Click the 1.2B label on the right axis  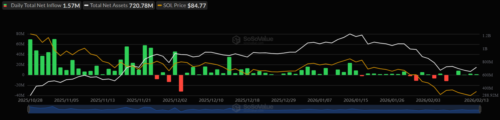pos(486,36)
